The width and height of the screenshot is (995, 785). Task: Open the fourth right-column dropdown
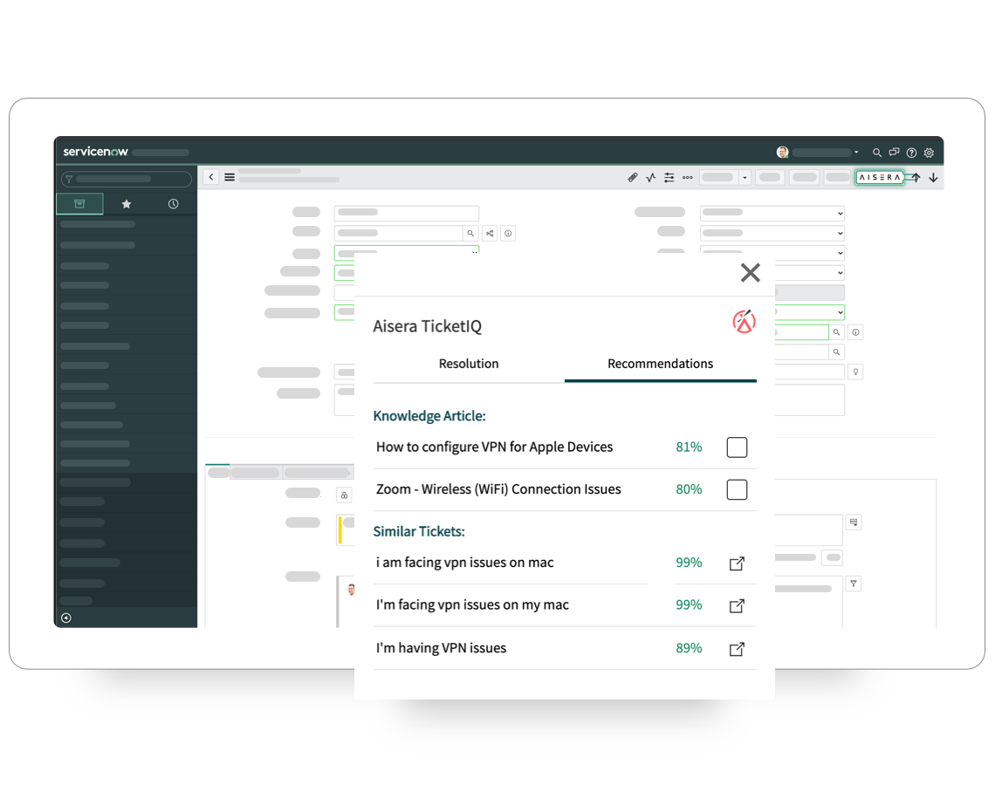pyautogui.click(x=809, y=273)
